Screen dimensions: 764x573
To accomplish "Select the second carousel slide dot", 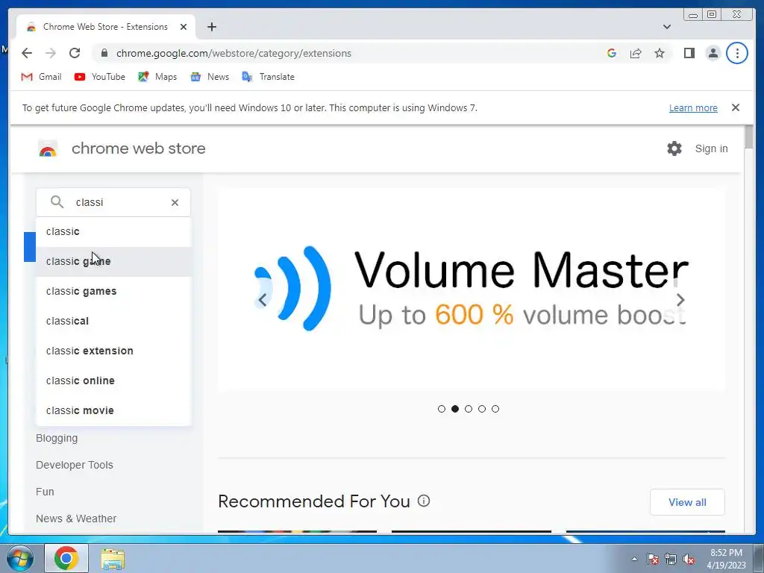I will (455, 409).
